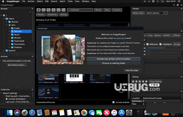Refresh the file view

(x=63, y=10)
